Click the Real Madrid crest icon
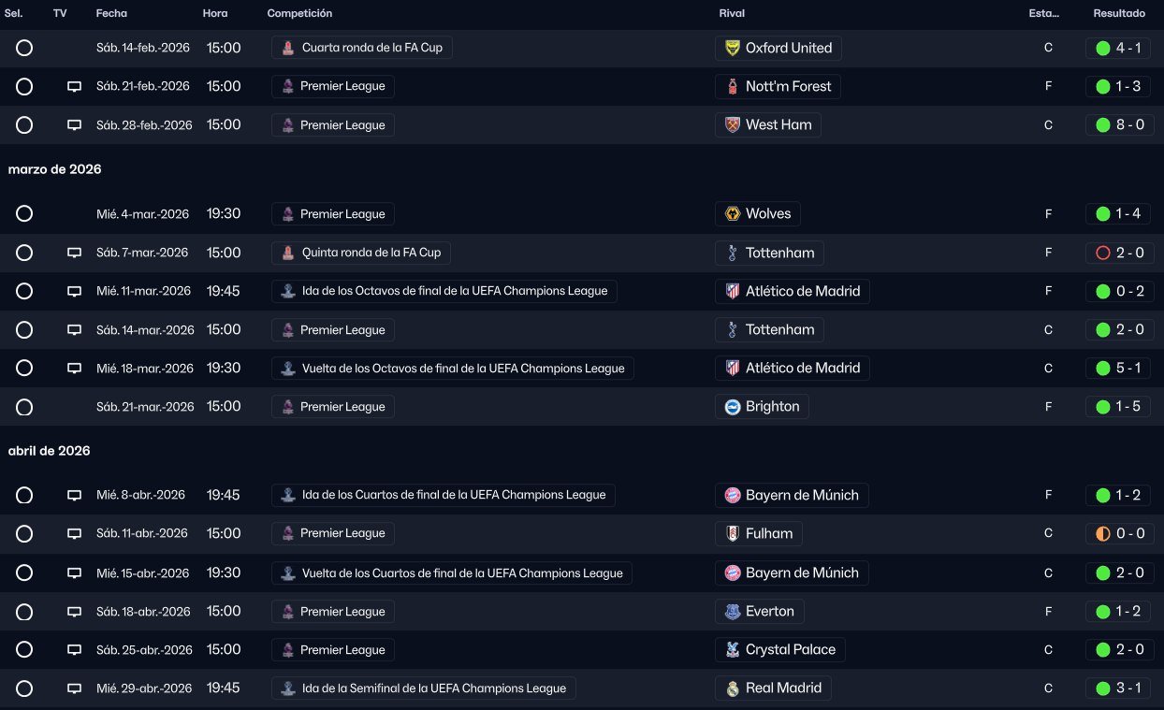This screenshot has width=1164, height=710. (733, 688)
